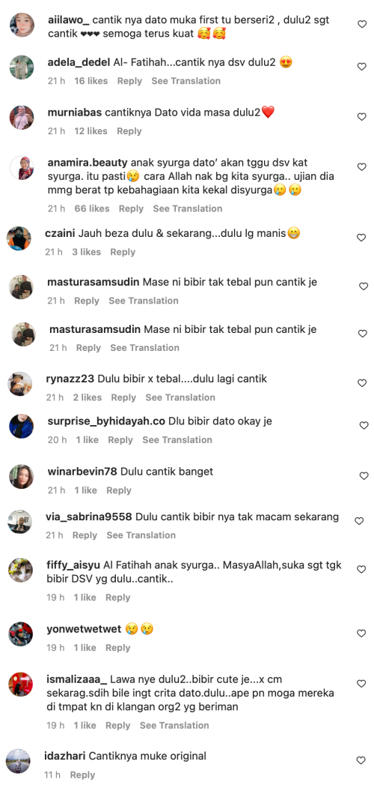The height and width of the screenshot is (785, 374).
Task: View the 66 likes on anamira.beauty's comment
Action: [x=92, y=208]
